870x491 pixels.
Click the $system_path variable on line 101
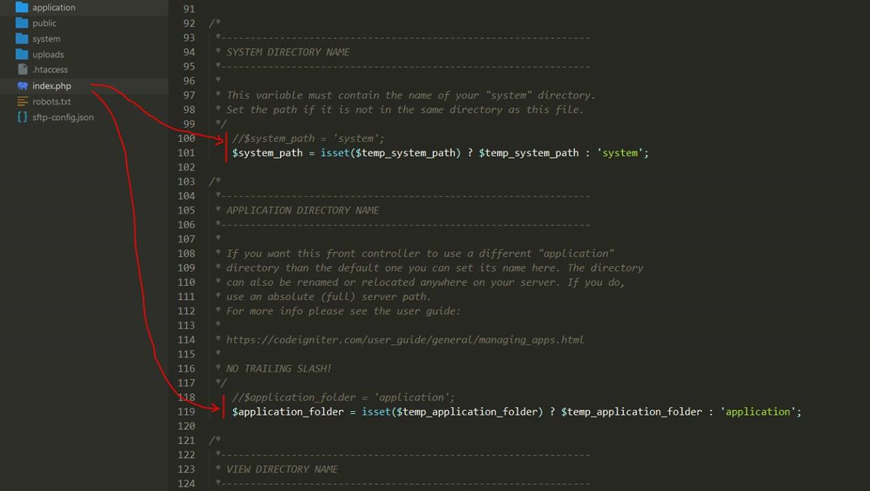tap(267, 153)
